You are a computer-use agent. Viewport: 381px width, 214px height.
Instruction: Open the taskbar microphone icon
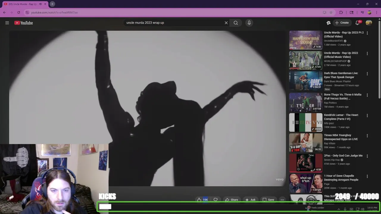pyautogui.click(x=345, y=209)
